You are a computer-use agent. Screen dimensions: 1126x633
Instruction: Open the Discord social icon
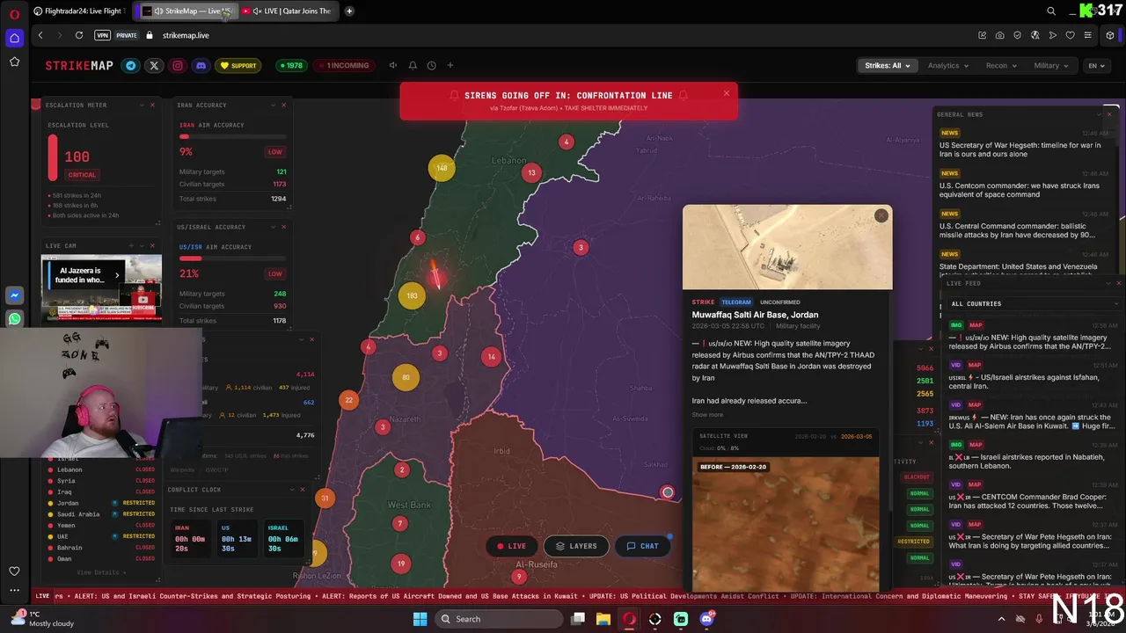pyautogui.click(x=201, y=65)
